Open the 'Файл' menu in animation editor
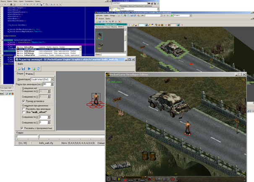Screen dimensions: 254x182 pos(19,64)
